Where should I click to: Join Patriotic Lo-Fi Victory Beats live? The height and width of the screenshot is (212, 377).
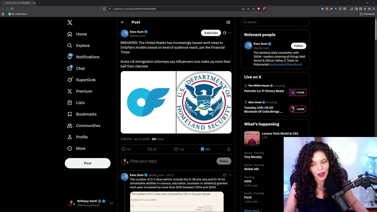tap(264, 91)
